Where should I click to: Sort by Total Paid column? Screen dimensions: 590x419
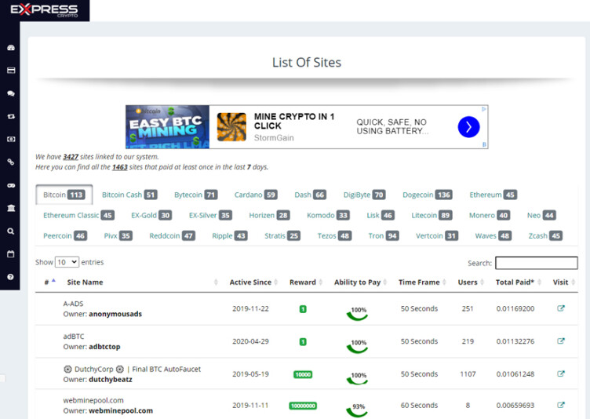coord(519,282)
